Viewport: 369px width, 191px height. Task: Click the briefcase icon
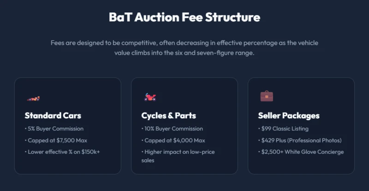pos(267,96)
